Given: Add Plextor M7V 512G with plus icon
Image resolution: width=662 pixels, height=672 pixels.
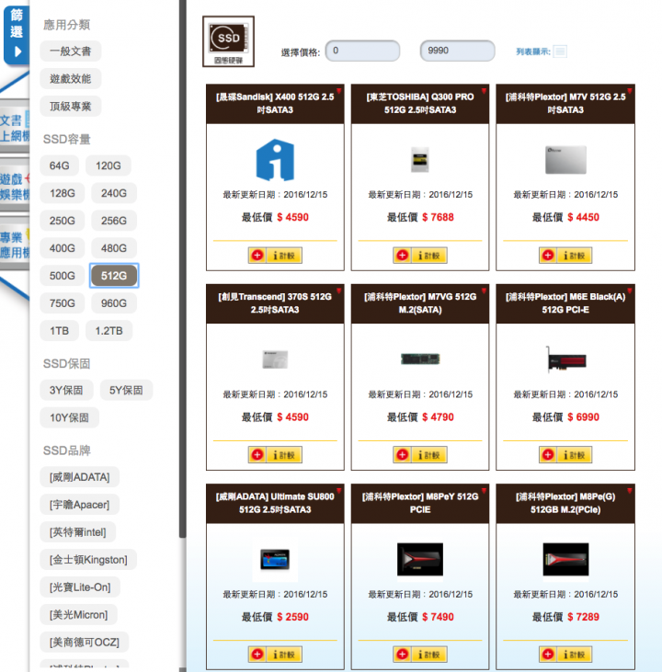Looking at the screenshot, I should click(x=548, y=256).
